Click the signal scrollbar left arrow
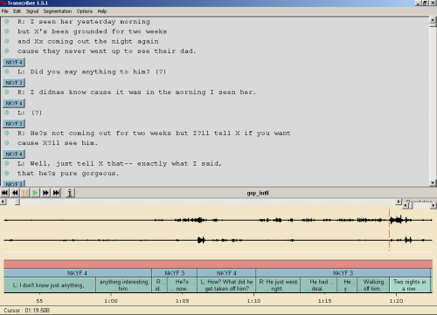 coord(3,202)
